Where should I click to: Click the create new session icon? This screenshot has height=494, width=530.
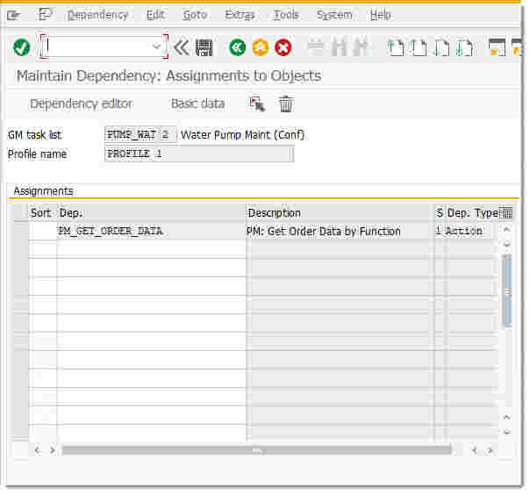(497, 47)
